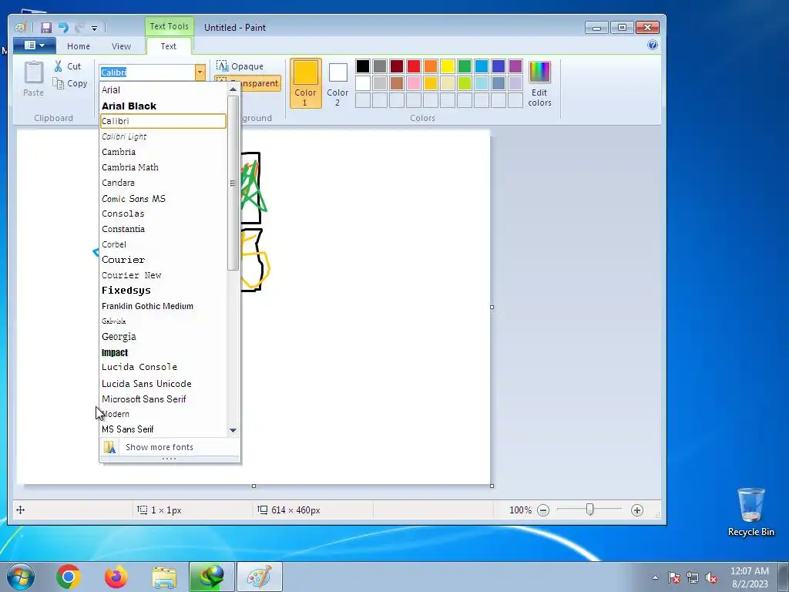Select Impact font entry
This screenshot has width=789, height=592.
[x=163, y=352]
